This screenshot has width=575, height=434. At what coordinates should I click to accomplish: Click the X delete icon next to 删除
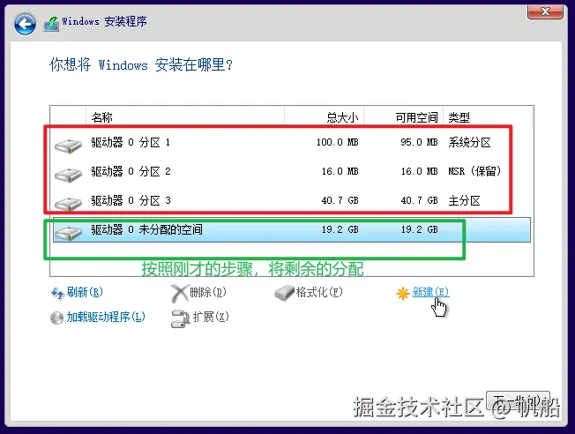click(180, 294)
